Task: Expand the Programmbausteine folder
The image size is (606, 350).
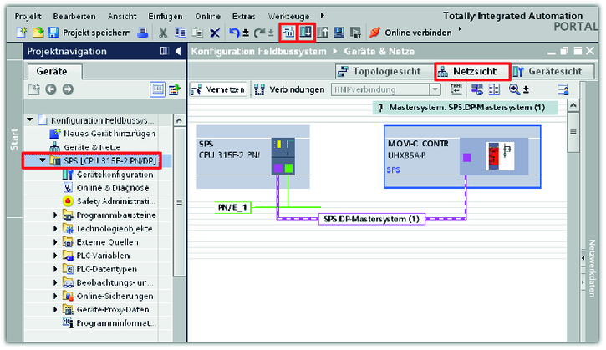Action: (x=55, y=215)
